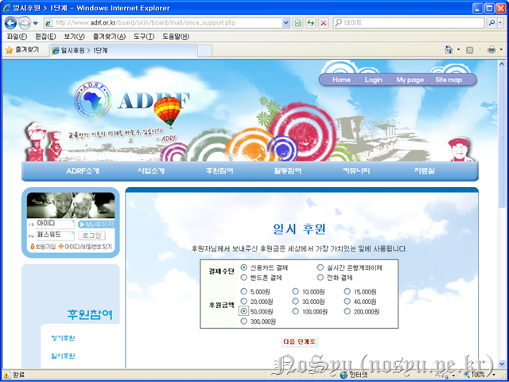Click the print toolbar icon
This screenshot has height=382, width=509.
click(492, 49)
